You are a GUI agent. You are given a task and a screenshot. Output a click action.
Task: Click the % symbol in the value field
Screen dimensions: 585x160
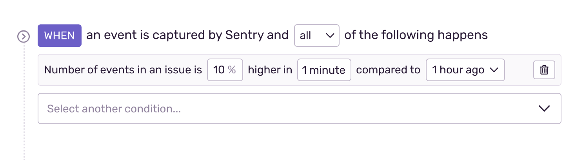pyautogui.click(x=232, y=70)
